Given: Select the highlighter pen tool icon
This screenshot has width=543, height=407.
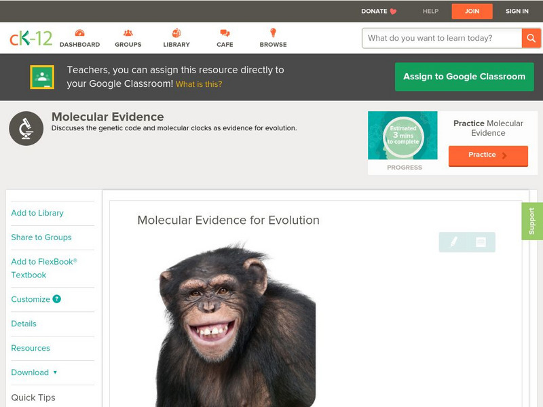Looking at the screenshot, I should 453,242.
